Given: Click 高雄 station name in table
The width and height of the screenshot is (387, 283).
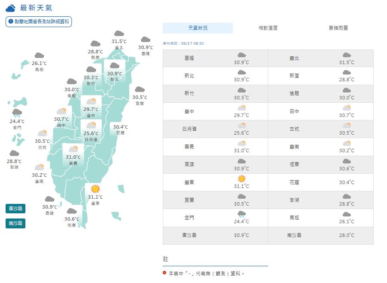Looking at the screenshot, I should (x=189, y=164).
